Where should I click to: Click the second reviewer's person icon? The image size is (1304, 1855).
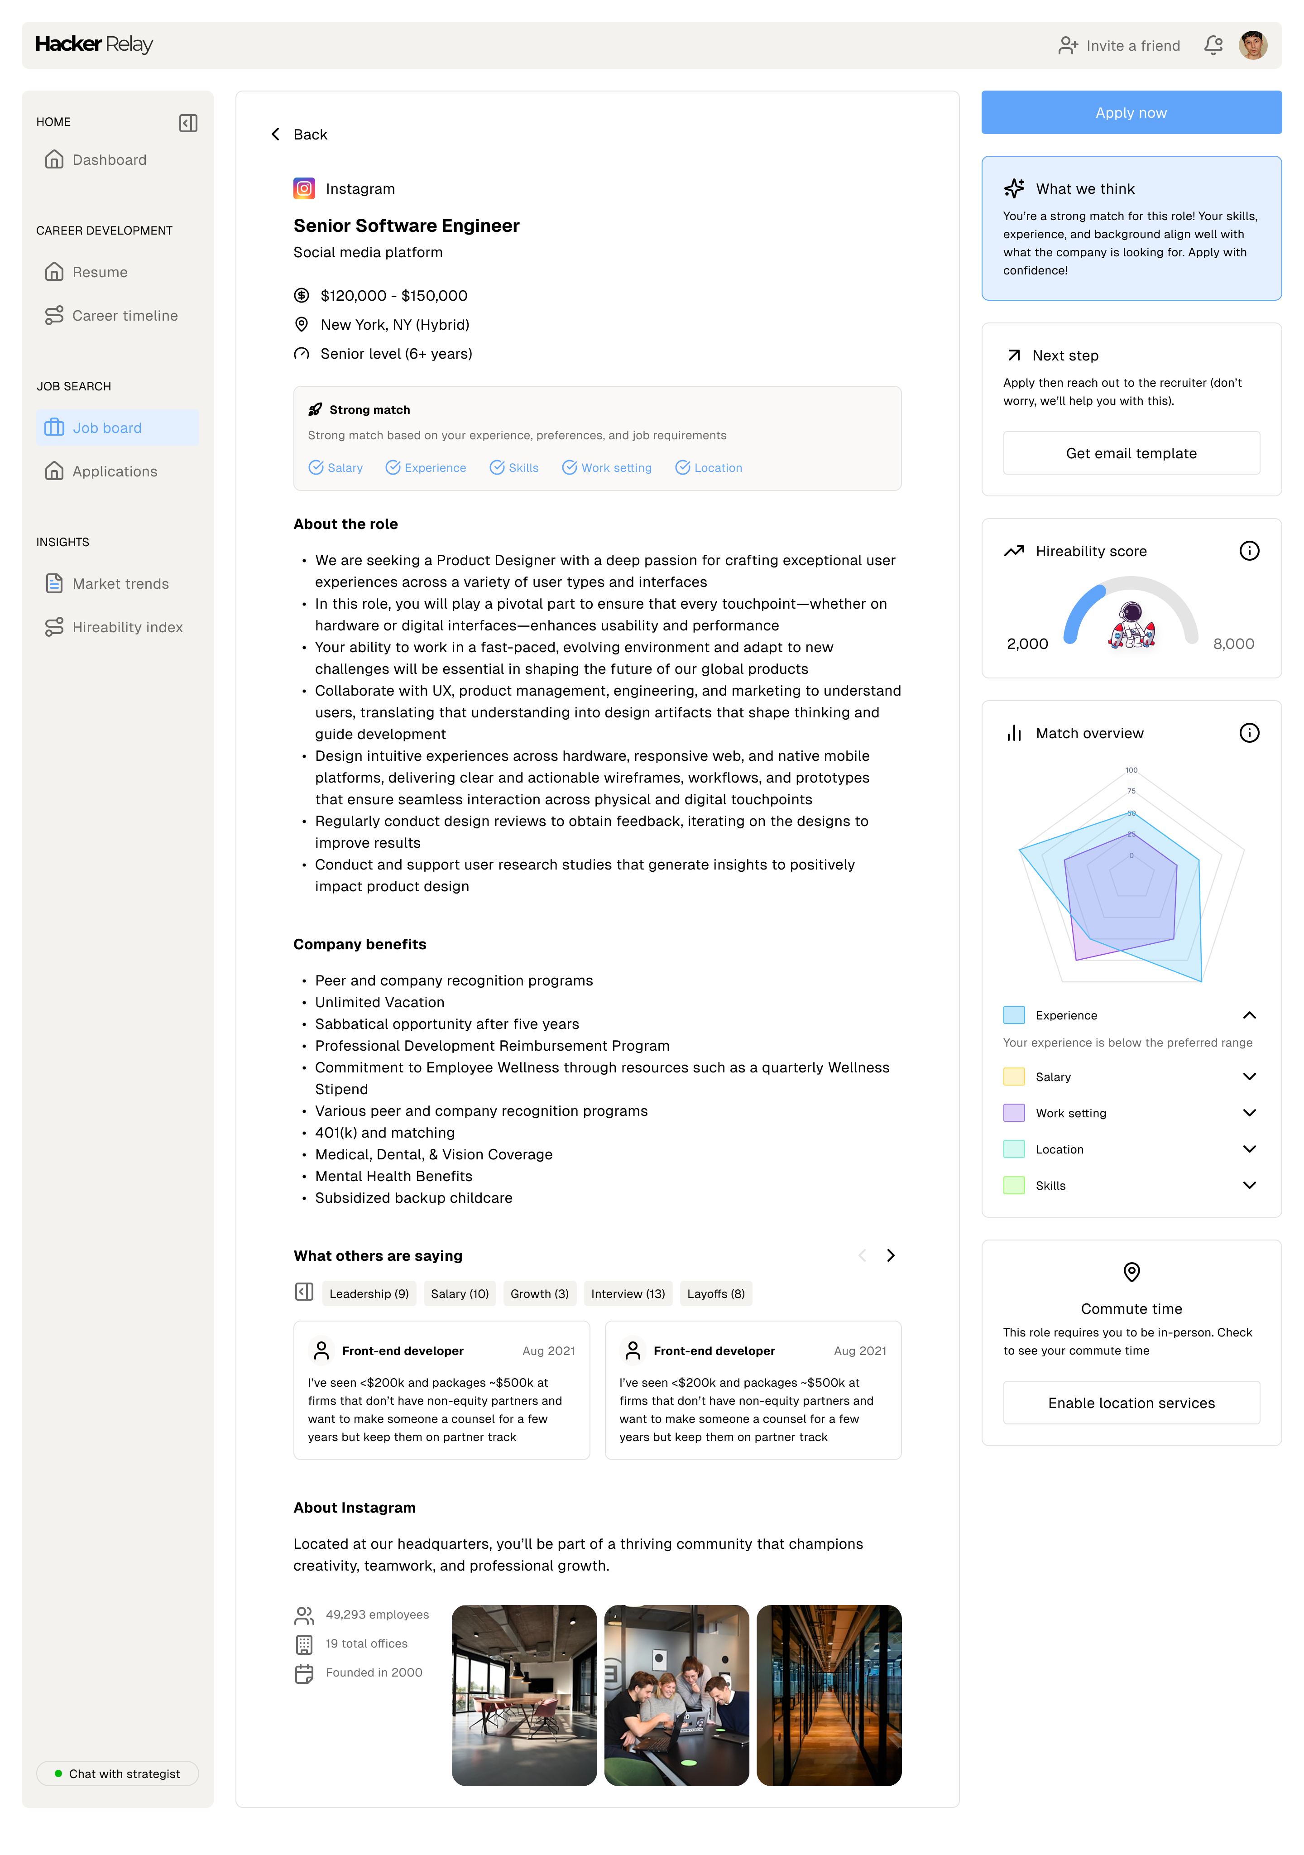(x=633, y=1350)
